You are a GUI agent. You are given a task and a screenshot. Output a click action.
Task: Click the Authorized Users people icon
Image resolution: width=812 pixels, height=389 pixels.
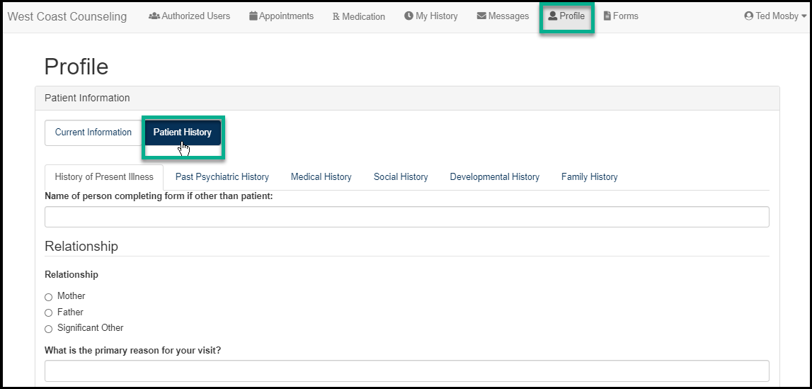(154, 16)
